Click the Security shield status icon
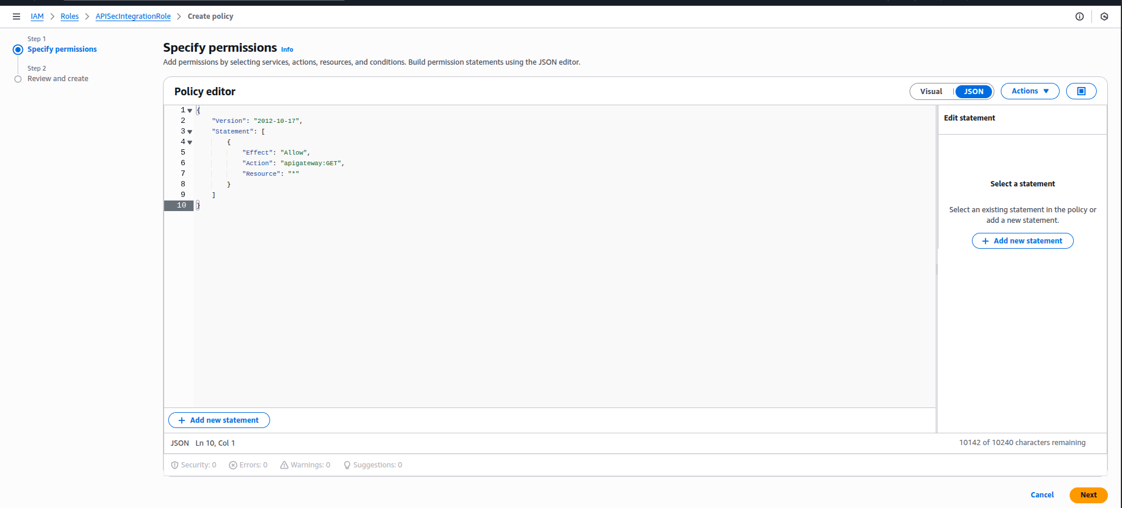This screenshot has height=508, width=1122. pyautogui.click(x=175, y=465)
